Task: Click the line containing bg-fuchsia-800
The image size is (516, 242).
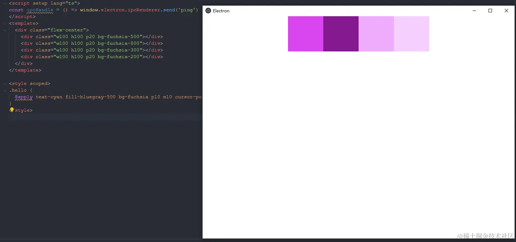Action: (92, 43)
